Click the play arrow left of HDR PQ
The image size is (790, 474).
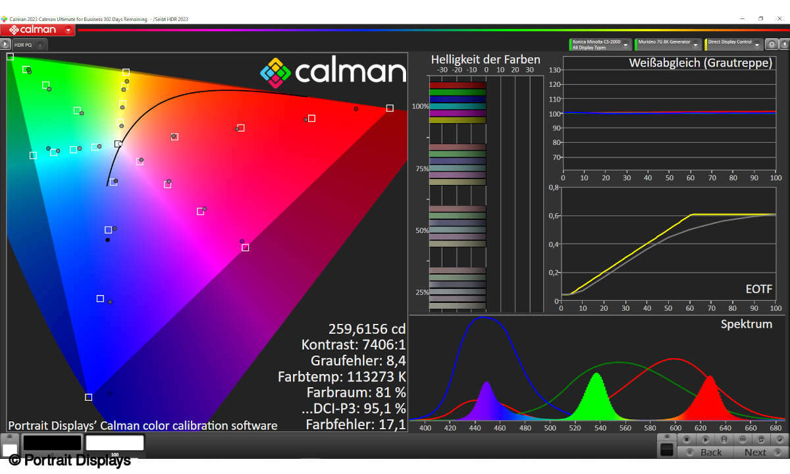pyautogui.click(x=5, y=45)
